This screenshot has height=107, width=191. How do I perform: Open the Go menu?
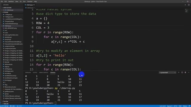click(x=21, y=1)
